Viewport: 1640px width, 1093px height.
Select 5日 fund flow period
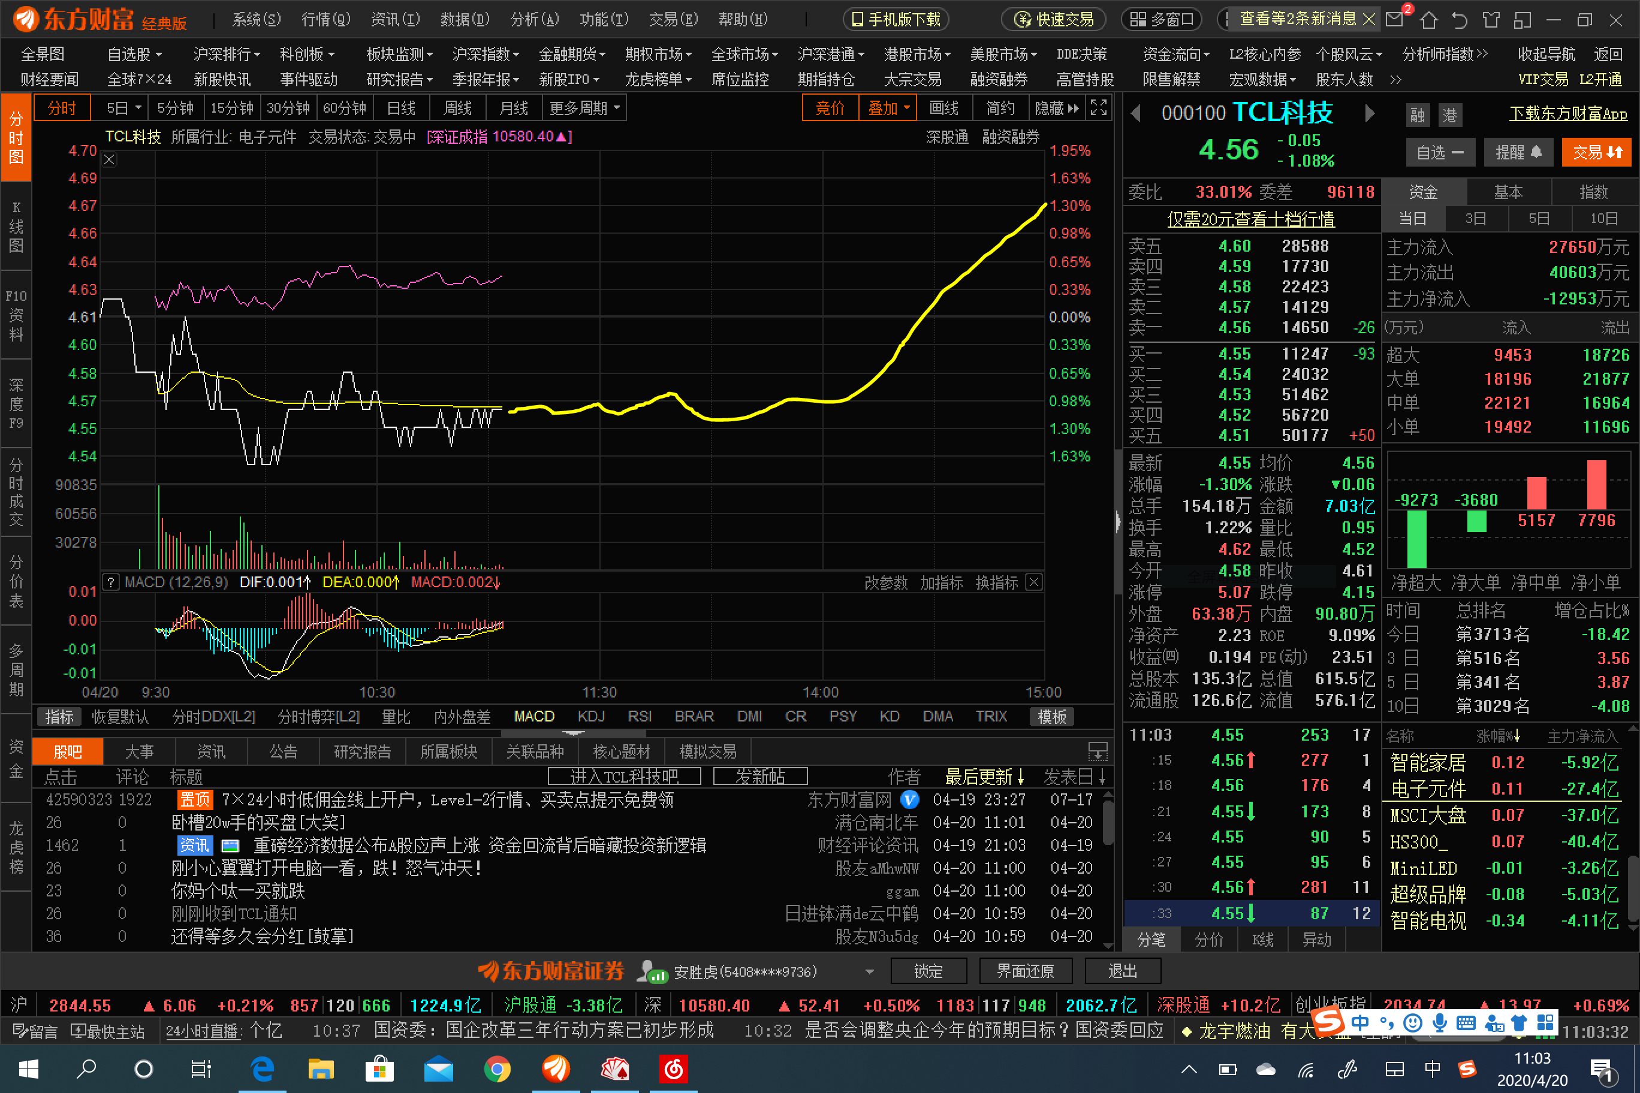pos(1539,219)
